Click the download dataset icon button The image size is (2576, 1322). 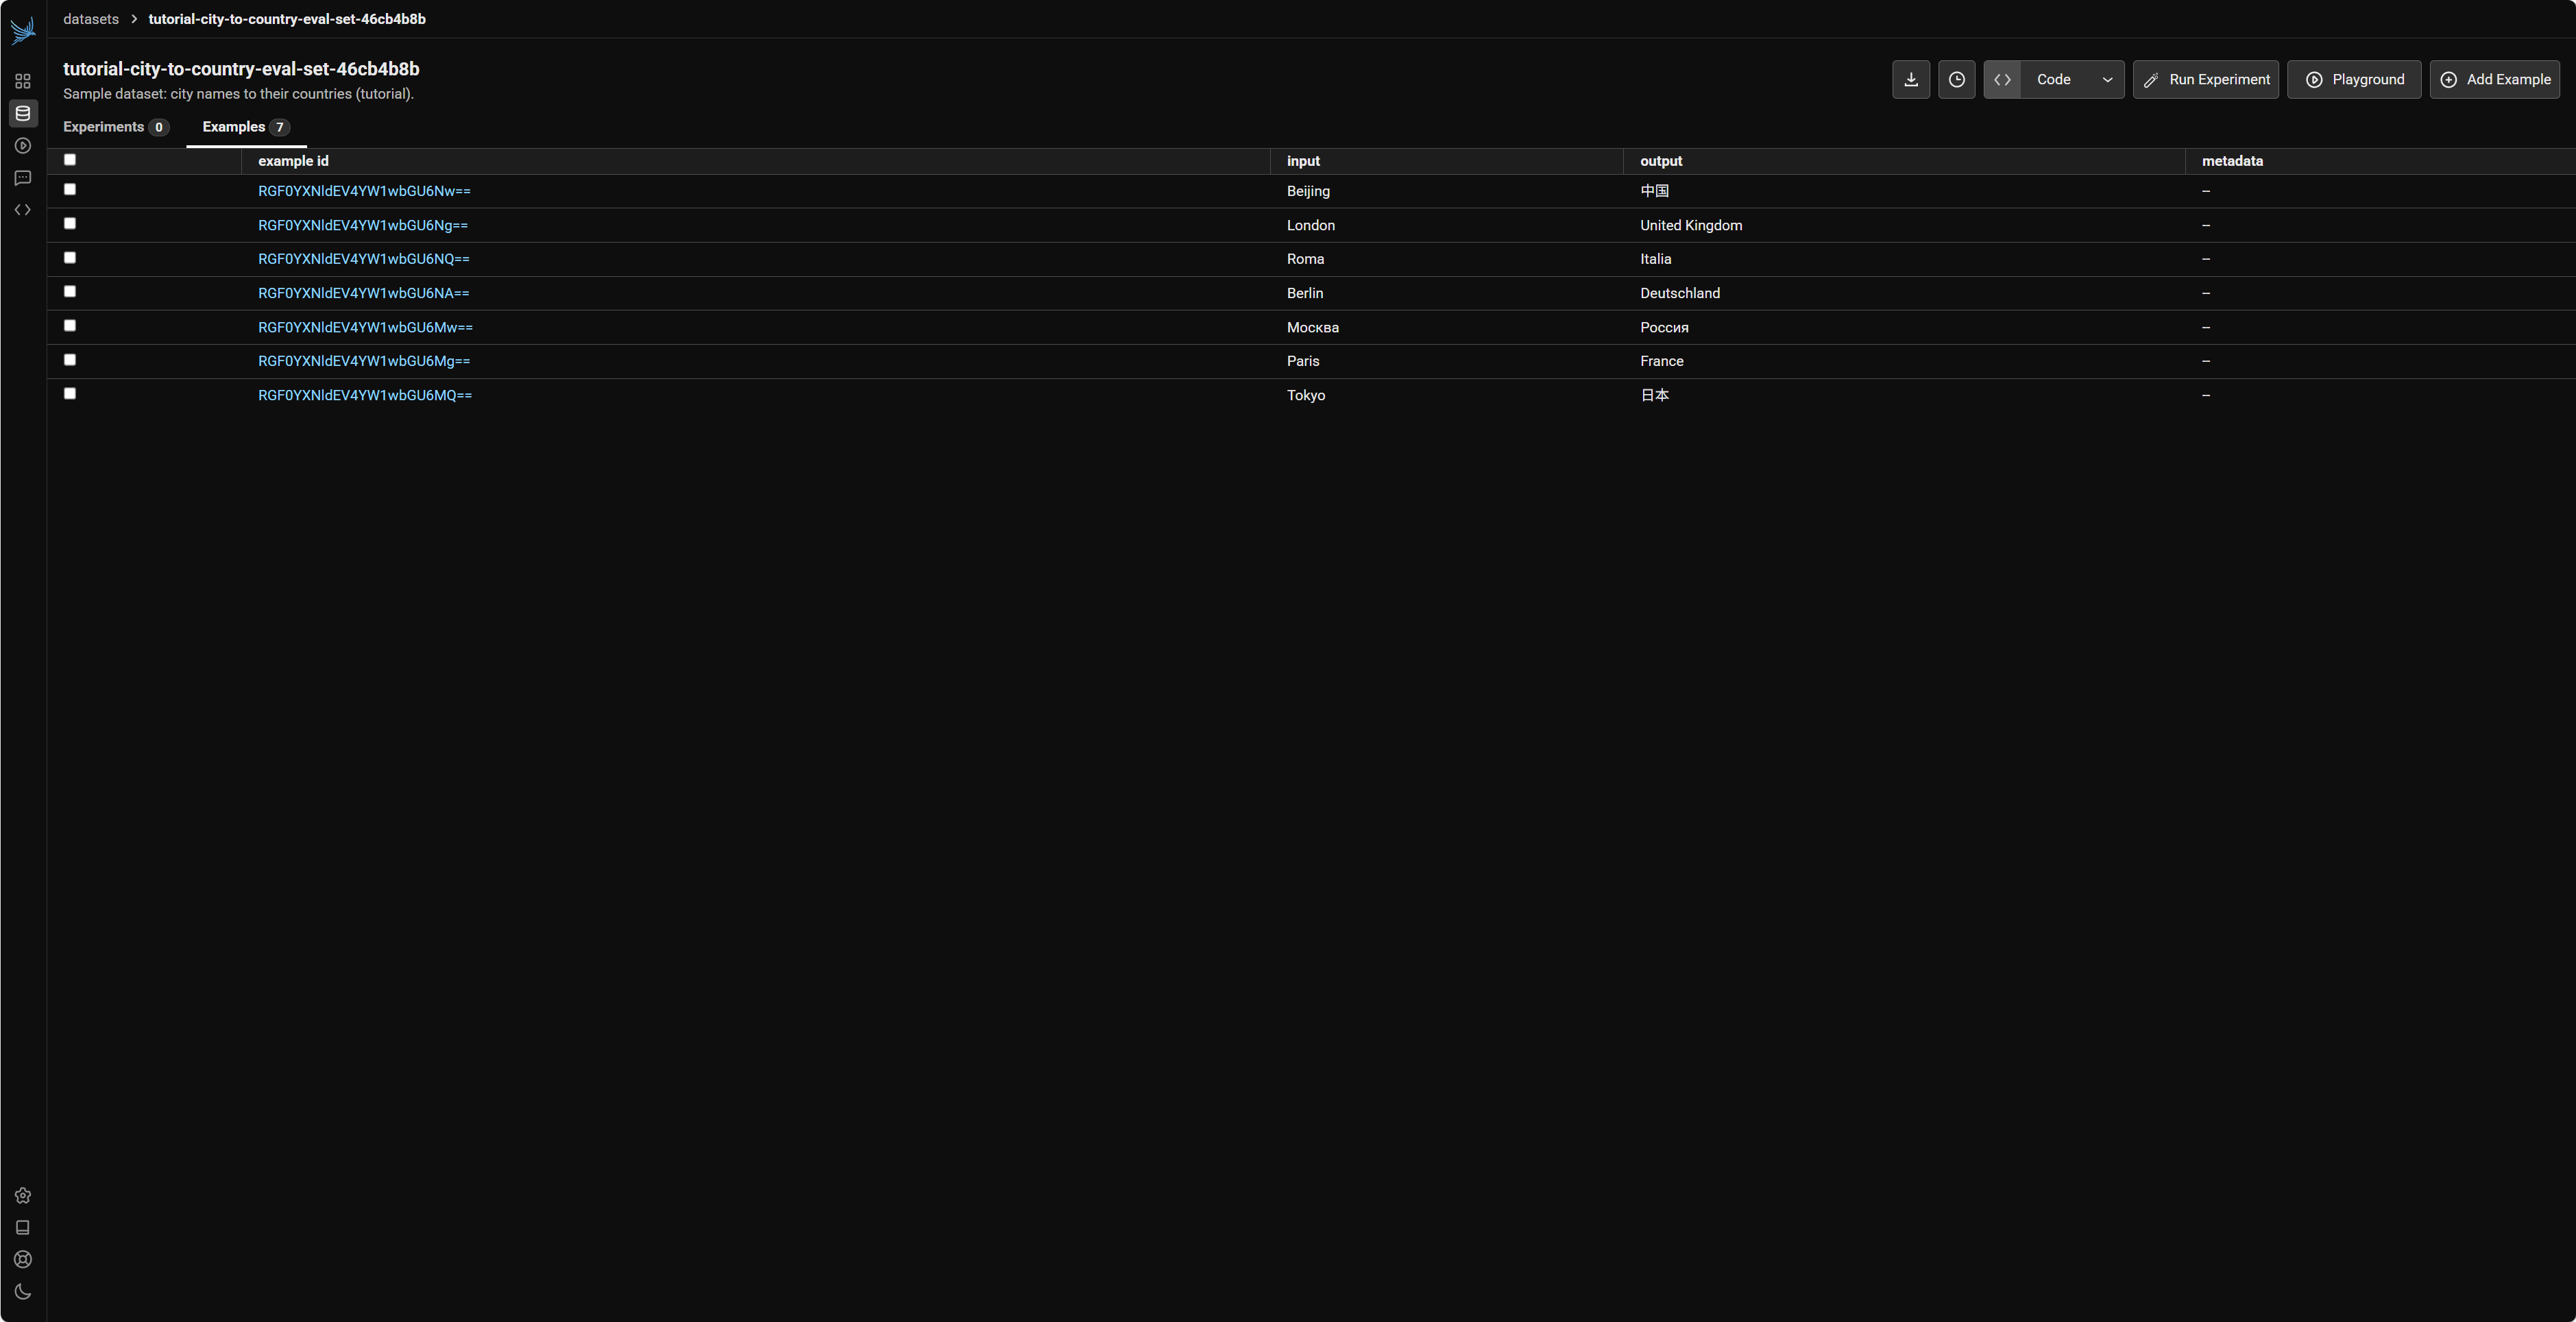coord(1910,80)
